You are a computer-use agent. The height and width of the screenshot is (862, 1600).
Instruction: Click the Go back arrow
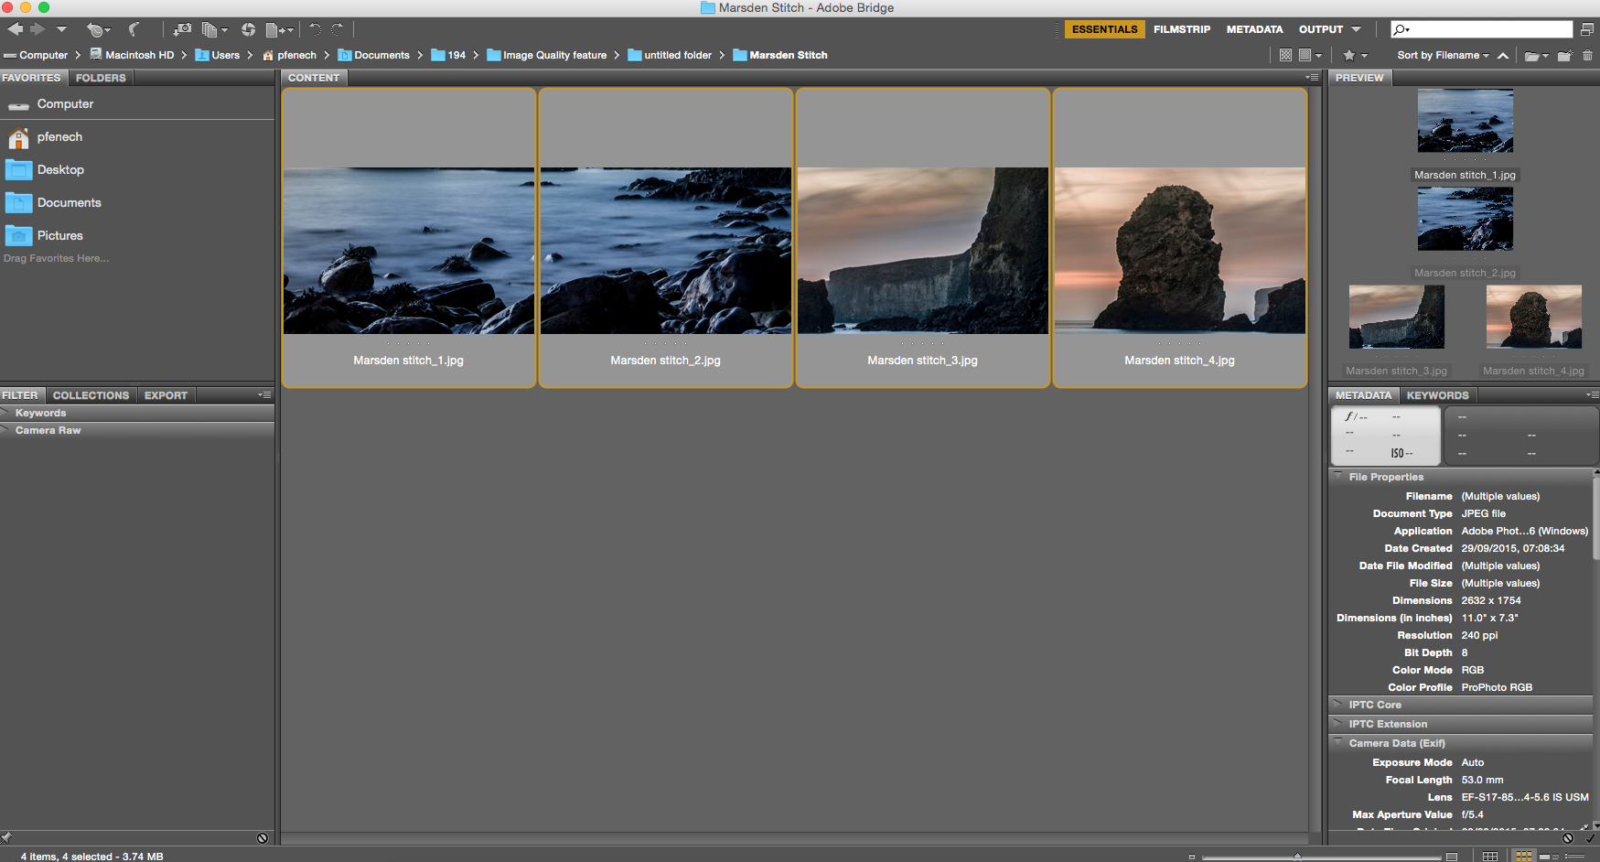coord(16,29)
